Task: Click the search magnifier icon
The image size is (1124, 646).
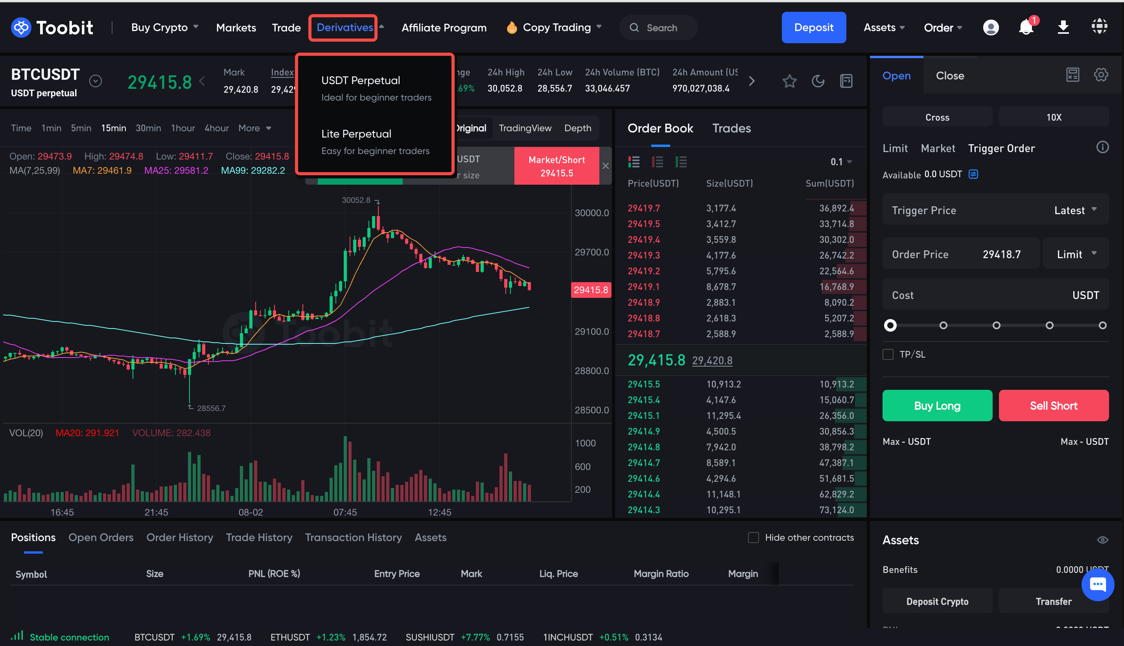Action: click(x=634, y=28)
